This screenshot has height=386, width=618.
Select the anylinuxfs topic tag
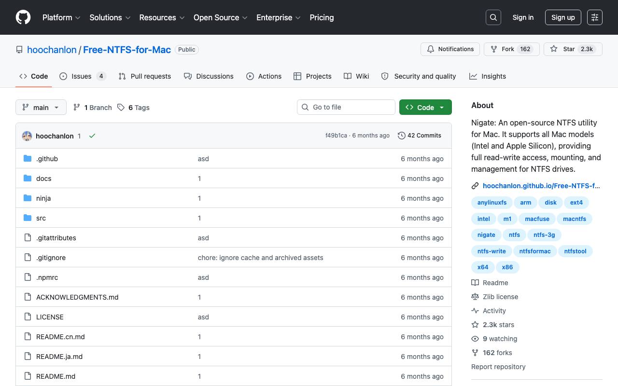pos(492,203)
